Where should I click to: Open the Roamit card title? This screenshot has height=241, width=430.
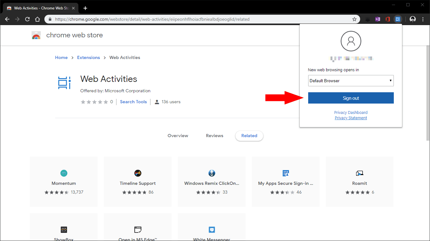(360, 183)
